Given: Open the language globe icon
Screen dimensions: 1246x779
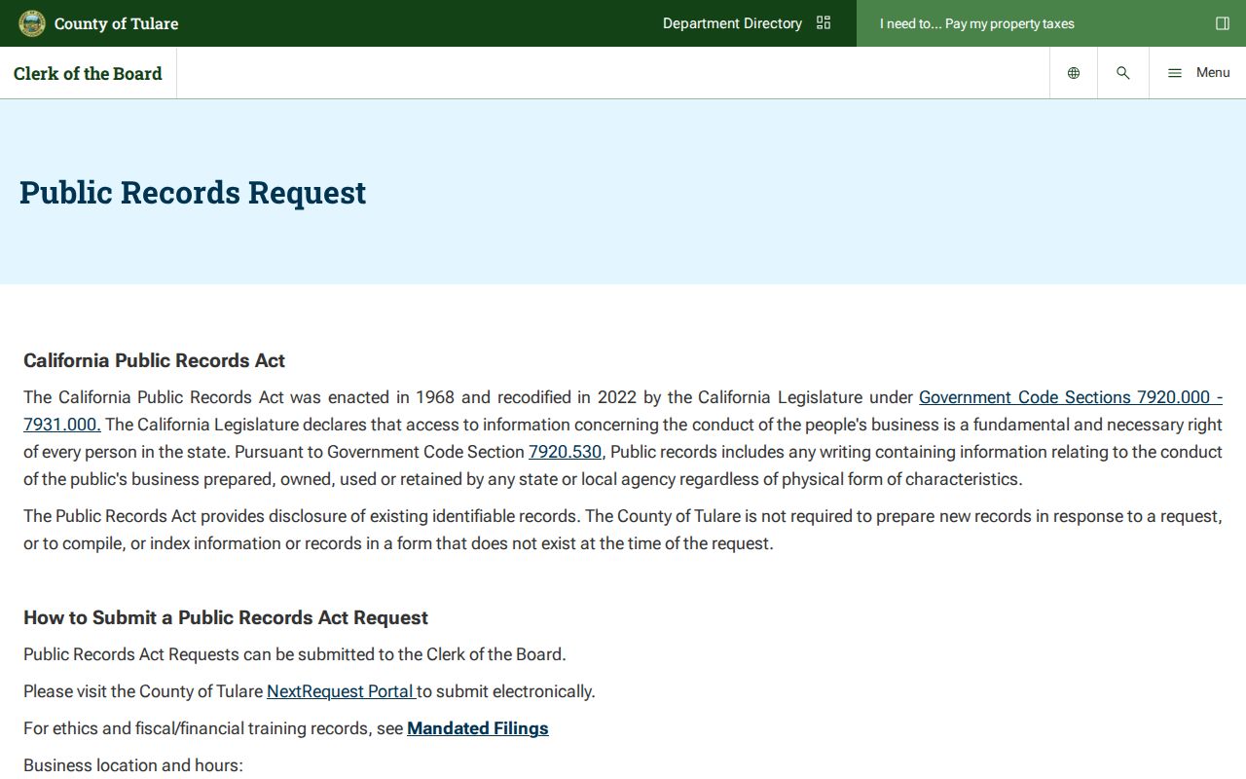Looking at the screenshot, I should (x=1074, y=73).
